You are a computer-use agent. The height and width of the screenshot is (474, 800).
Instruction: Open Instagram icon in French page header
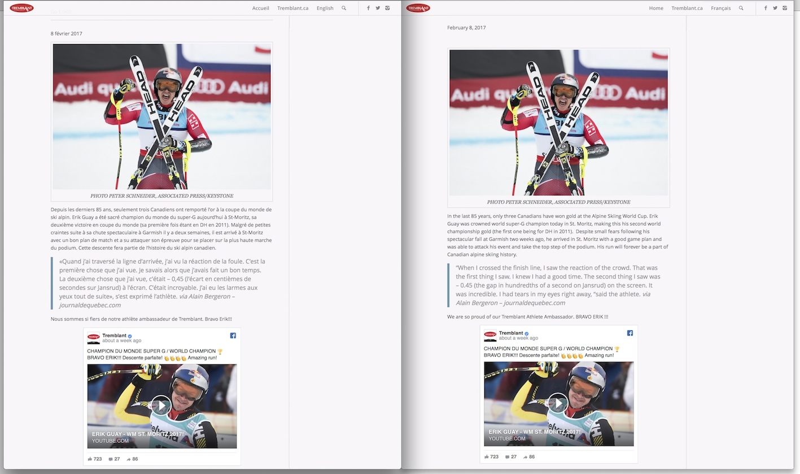pos(387,8)
